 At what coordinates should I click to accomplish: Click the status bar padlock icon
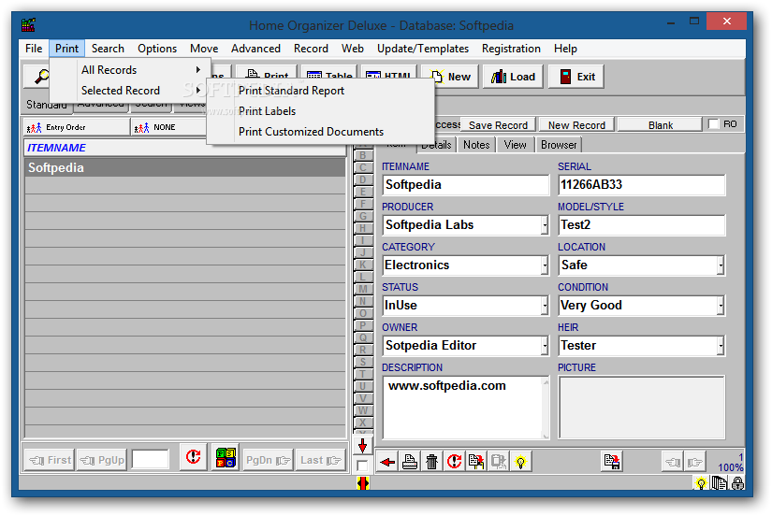click(737, 483)
